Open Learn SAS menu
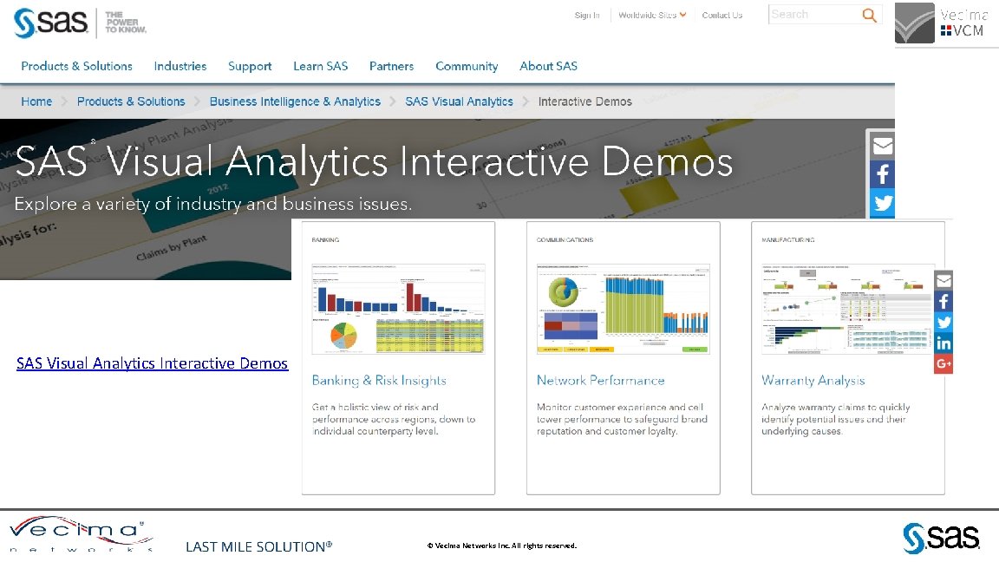Screen dimensions: 999x562 pos(321,66)
